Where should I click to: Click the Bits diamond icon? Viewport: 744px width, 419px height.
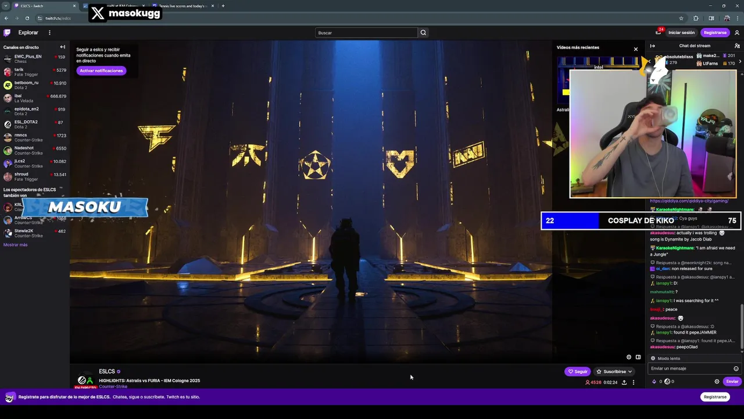[654, 382]
